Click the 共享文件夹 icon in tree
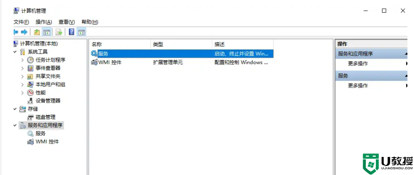Screen dimensions: 414x175 (31, 77)
